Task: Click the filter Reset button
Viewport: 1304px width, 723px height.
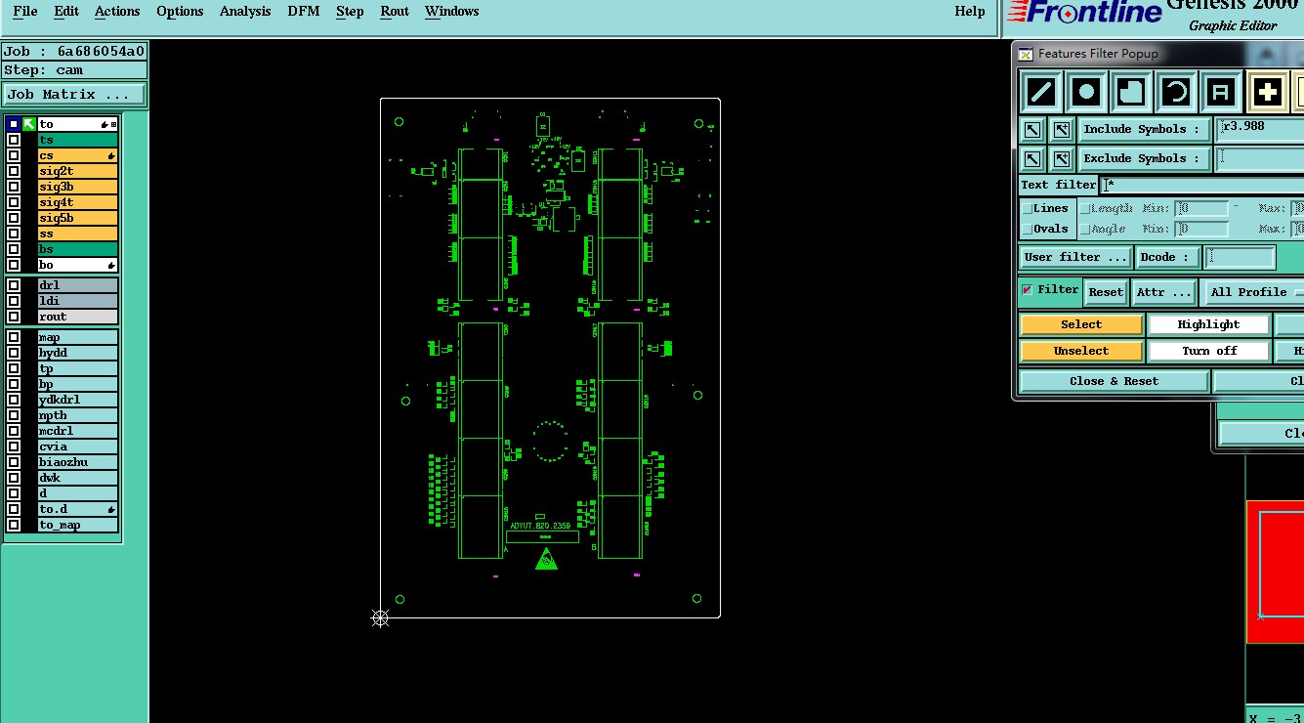Action: (1106, 292)
